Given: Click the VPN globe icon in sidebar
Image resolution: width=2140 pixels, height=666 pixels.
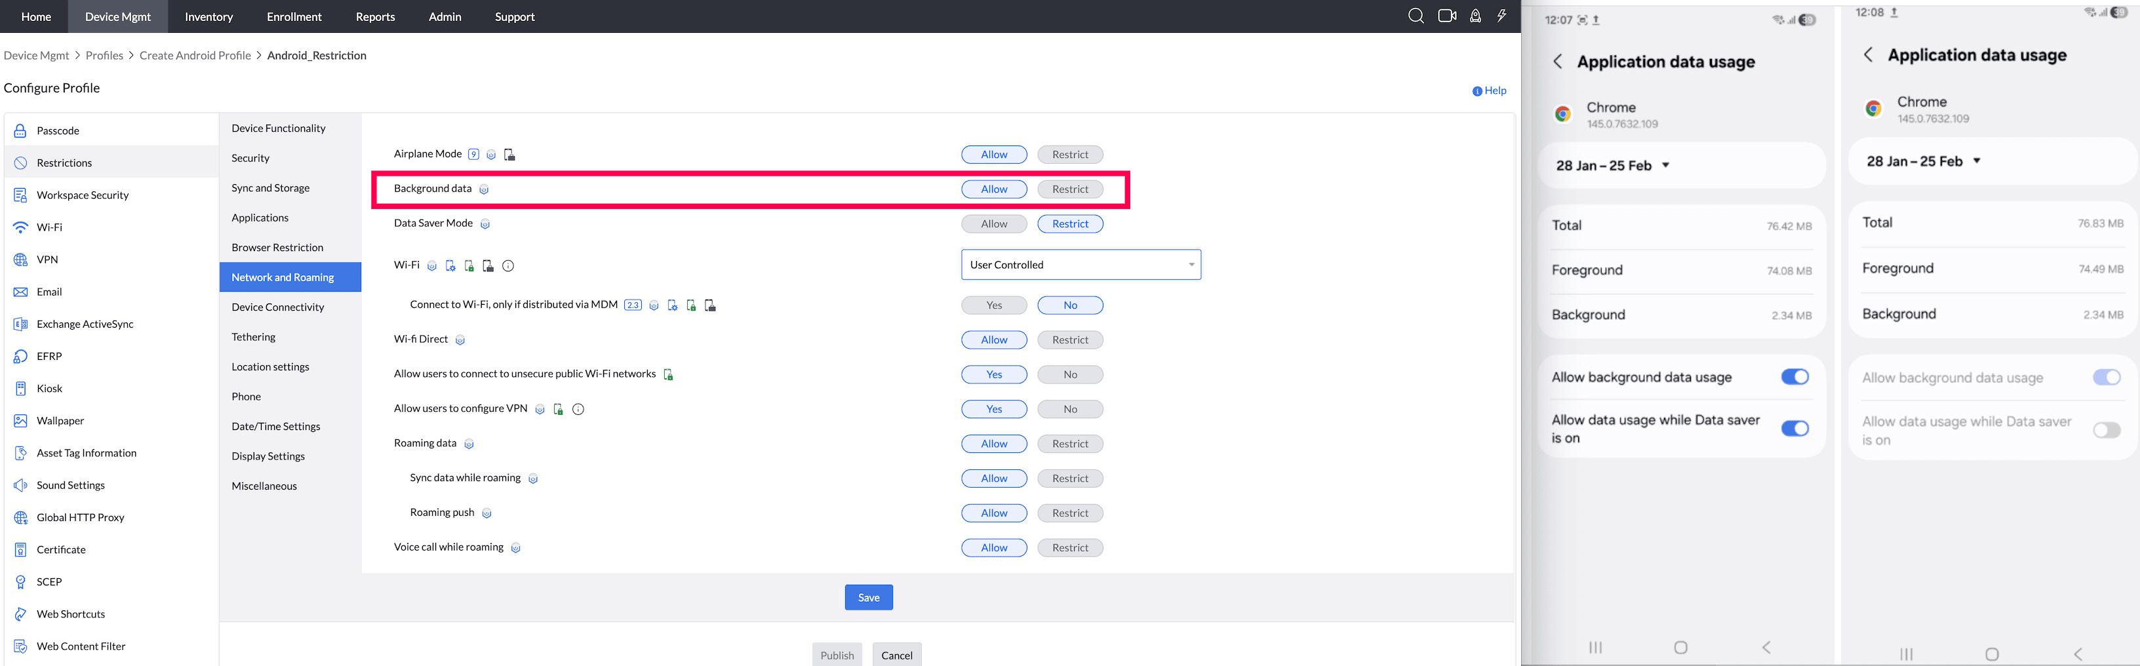Looking at the screenshot, I should [21, 259].
